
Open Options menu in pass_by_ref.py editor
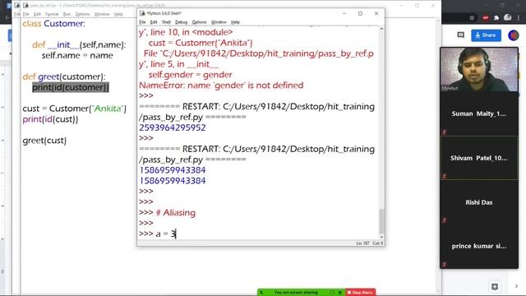point(82,14)
